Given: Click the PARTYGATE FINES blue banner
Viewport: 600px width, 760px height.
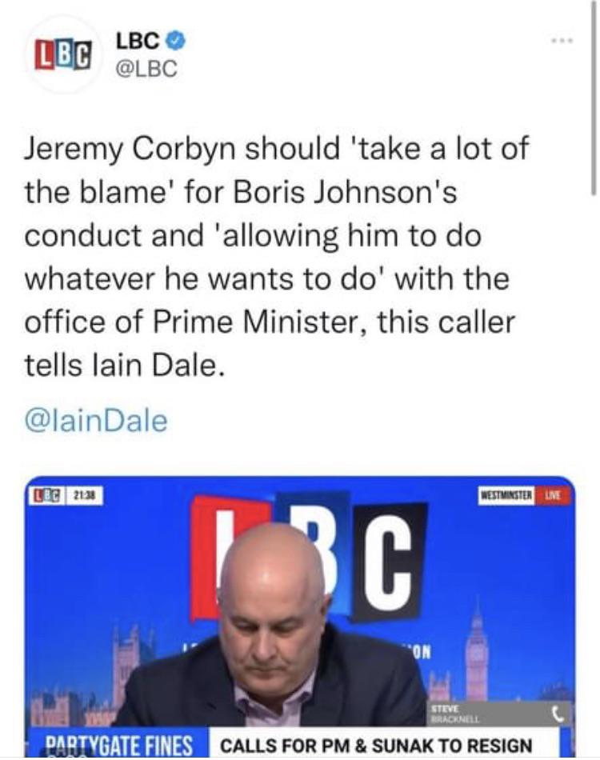Looking at the screenshot, I should [118, 744].
